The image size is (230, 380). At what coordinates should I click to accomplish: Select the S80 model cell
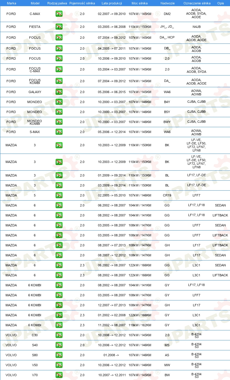[x=35, y=355]
